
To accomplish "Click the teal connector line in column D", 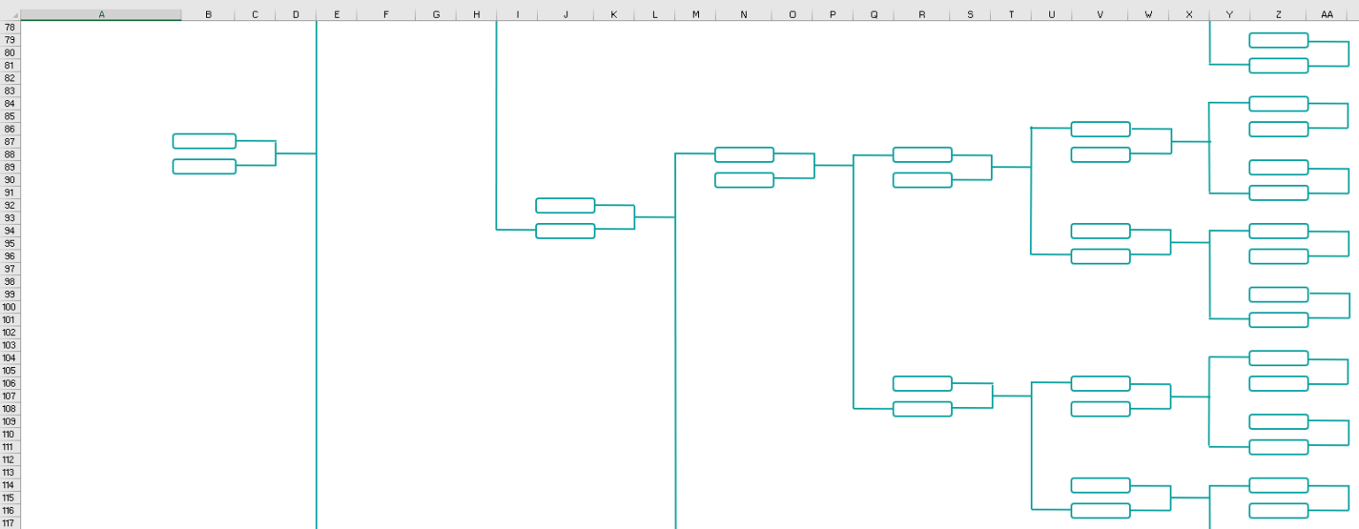I will 315,265.
